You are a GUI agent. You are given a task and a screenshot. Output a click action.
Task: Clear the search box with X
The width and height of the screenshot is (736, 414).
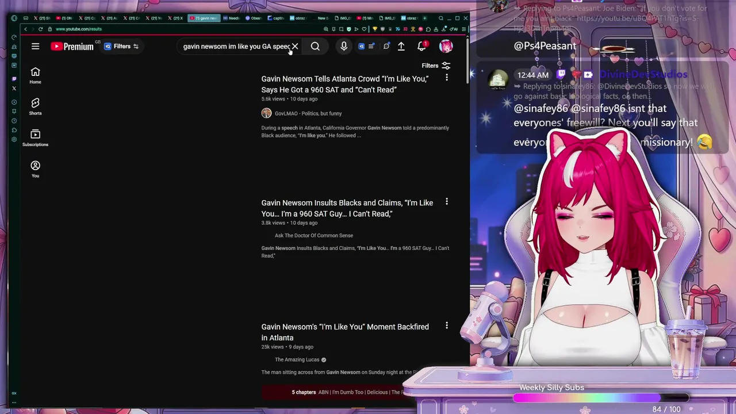point(295,47)
